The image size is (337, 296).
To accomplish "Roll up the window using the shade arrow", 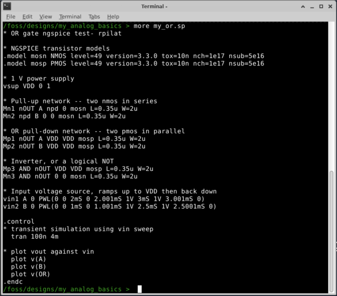I will coord(302,6).
